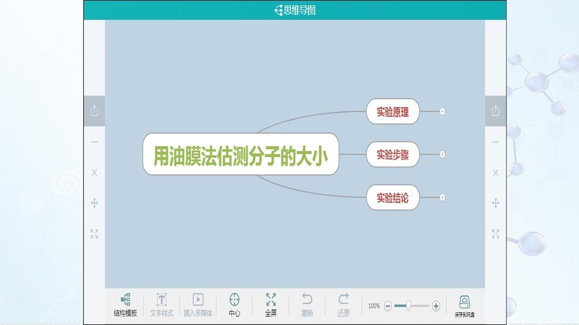Click the X icon on the left sidebar

[94, 172]
